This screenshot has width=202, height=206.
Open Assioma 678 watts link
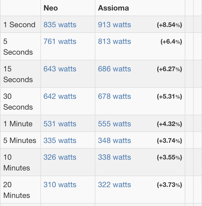pyautogui.click(x=114, y=96)
